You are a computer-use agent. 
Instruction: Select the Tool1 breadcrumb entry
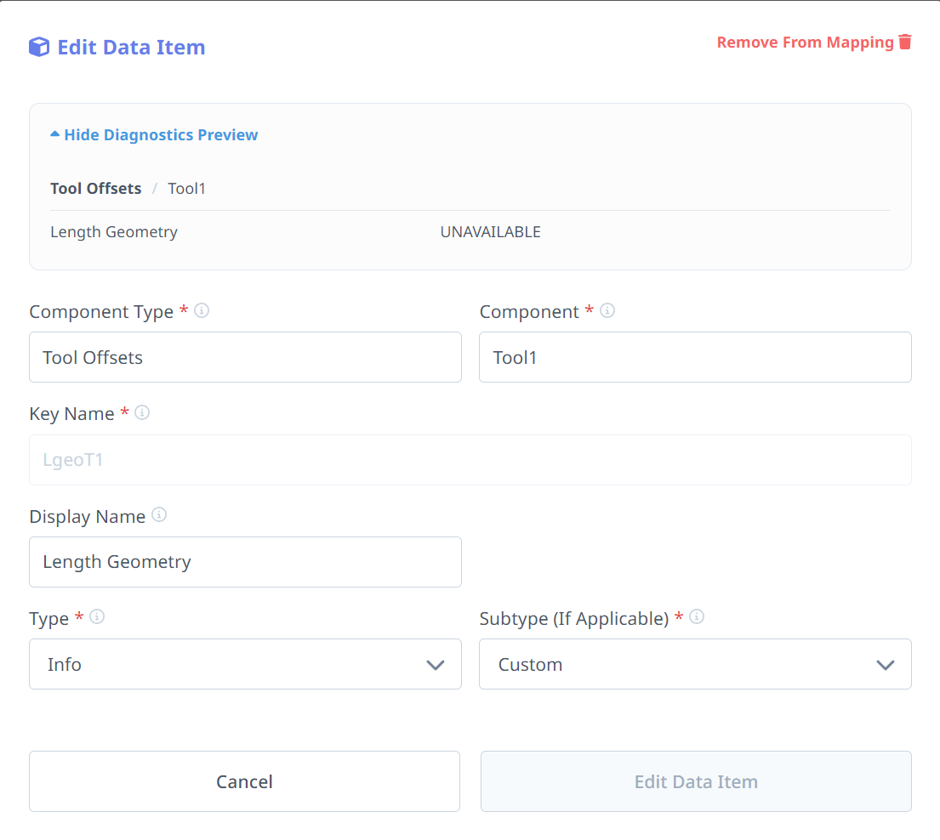pyautogui.click(x=186, y=188)
